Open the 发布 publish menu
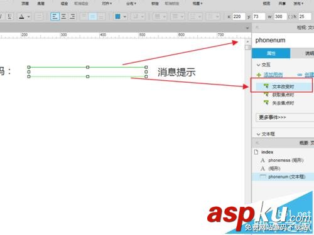 [298, 3]
